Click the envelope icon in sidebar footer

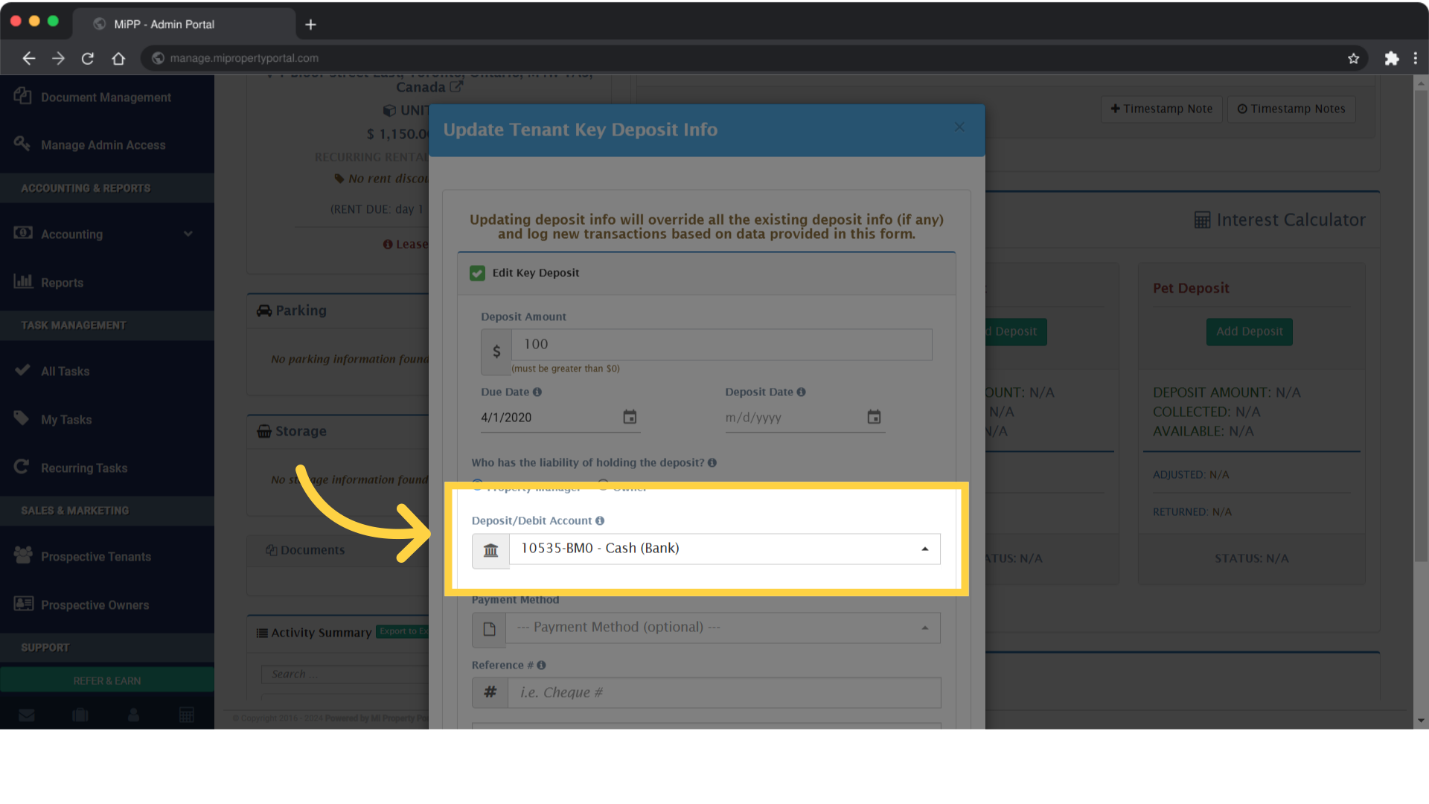[x=27, y=715]
